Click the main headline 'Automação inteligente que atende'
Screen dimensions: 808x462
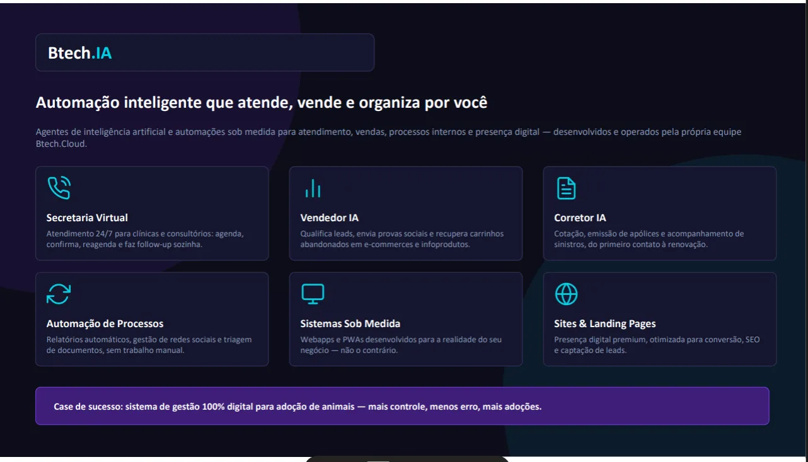[x=262, y=103]
